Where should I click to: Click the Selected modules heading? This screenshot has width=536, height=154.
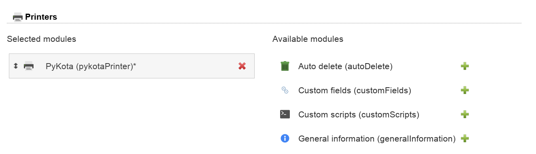[42, 39]
